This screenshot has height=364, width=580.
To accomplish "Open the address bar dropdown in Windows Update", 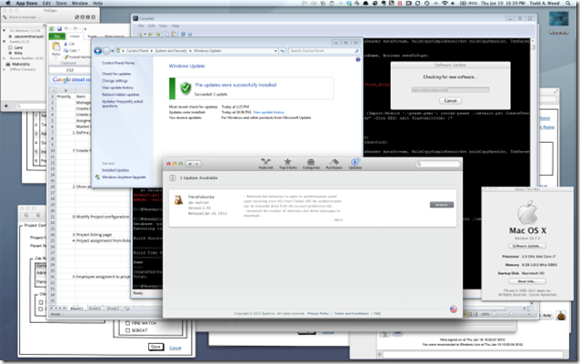I will (275, 51).
